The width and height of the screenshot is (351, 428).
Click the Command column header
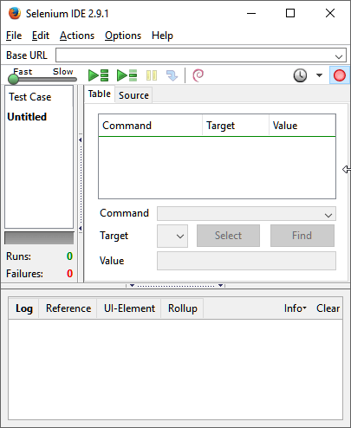coord(150,126)
